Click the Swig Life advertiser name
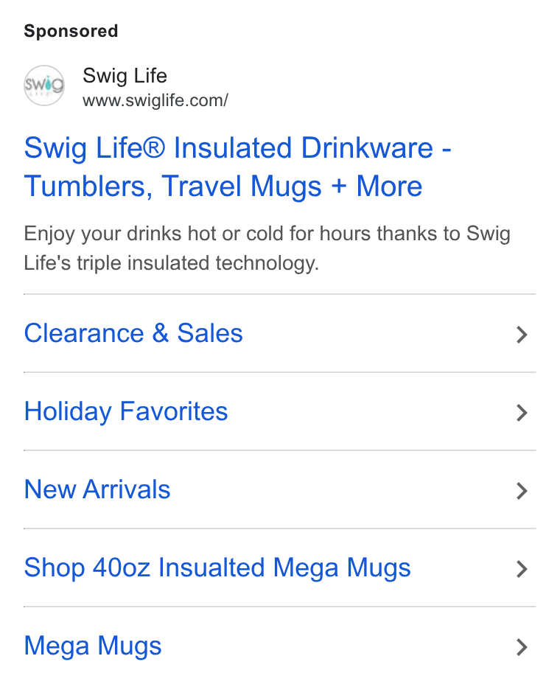 [x=125, y=75]
